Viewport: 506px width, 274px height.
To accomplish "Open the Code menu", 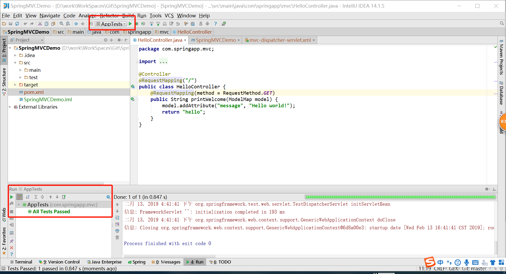I will click(69, 16).
